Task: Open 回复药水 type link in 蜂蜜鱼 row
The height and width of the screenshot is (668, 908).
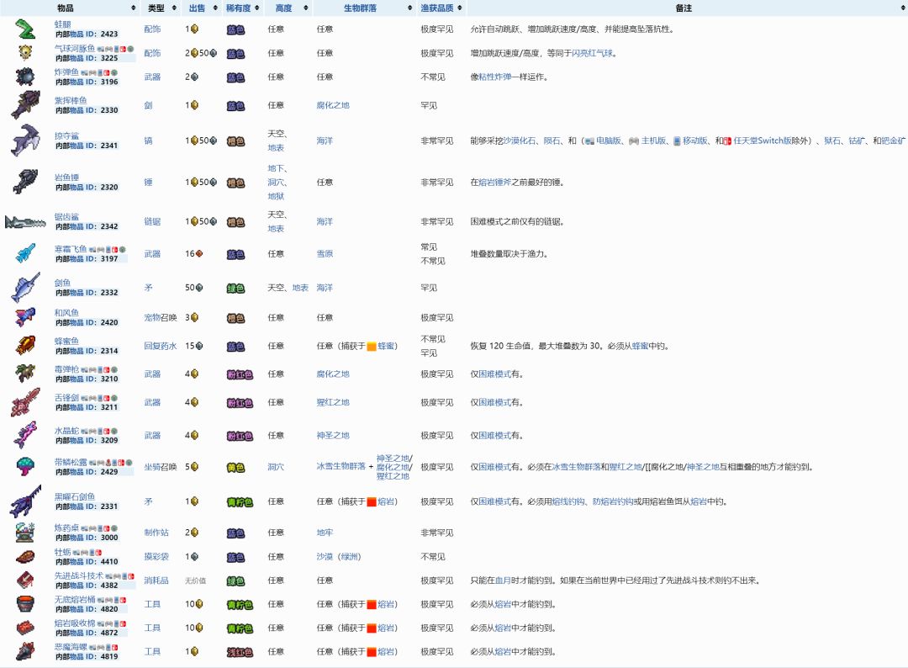Action: 161,346
